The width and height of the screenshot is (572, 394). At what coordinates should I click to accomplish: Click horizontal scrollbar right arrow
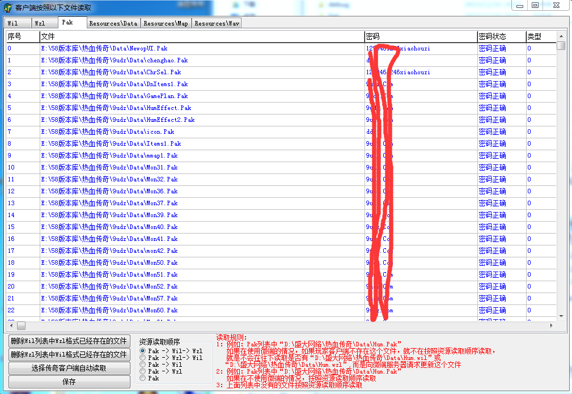coord(551,325)
